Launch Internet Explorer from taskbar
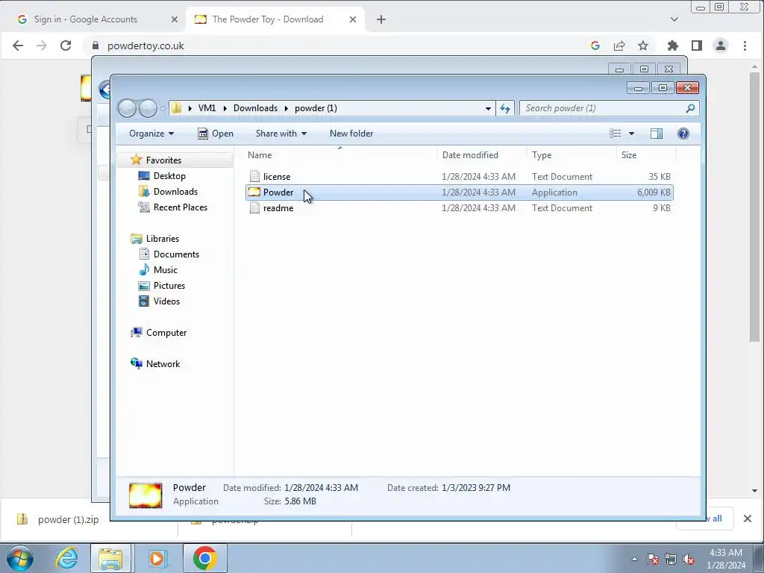This screenshot has width=764, height=573. 66,558
